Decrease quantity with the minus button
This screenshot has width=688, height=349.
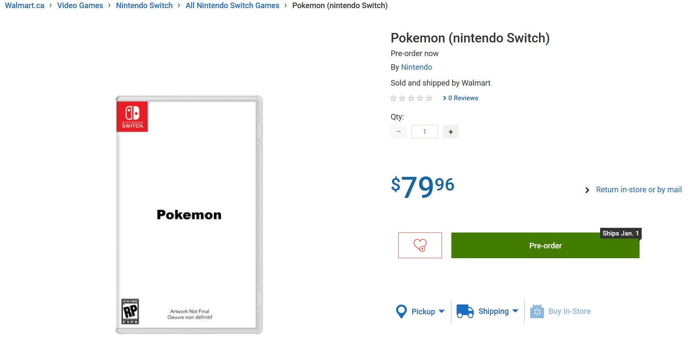click(398, 131)
